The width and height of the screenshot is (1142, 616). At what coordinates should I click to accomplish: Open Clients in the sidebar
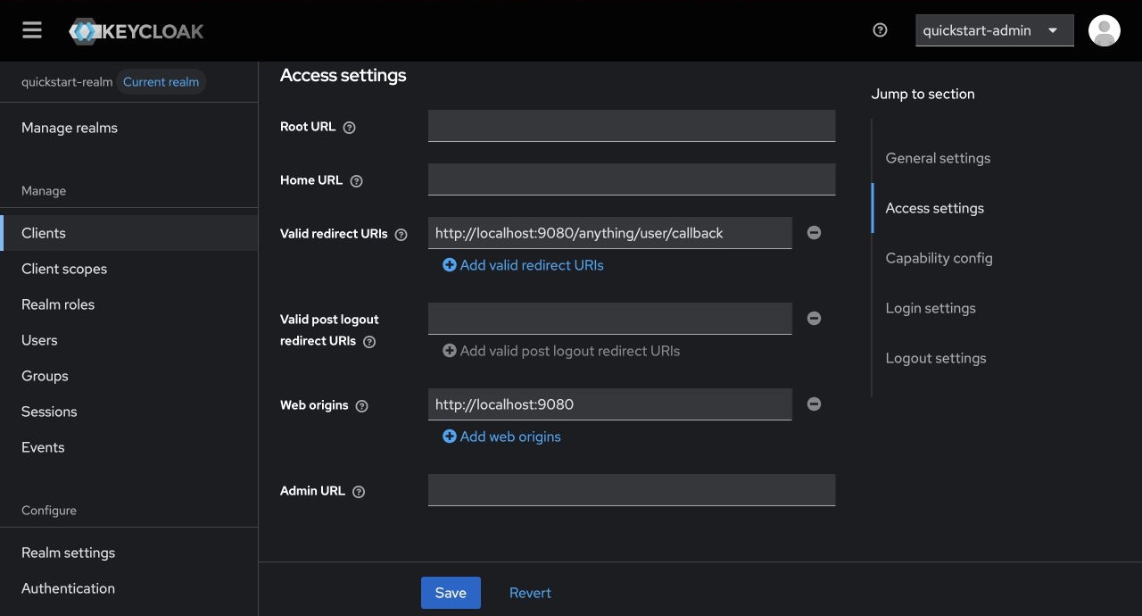coord(128,233)
